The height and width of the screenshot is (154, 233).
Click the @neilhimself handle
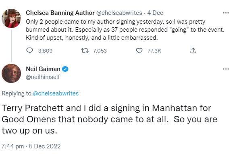[x=43, y=77]
